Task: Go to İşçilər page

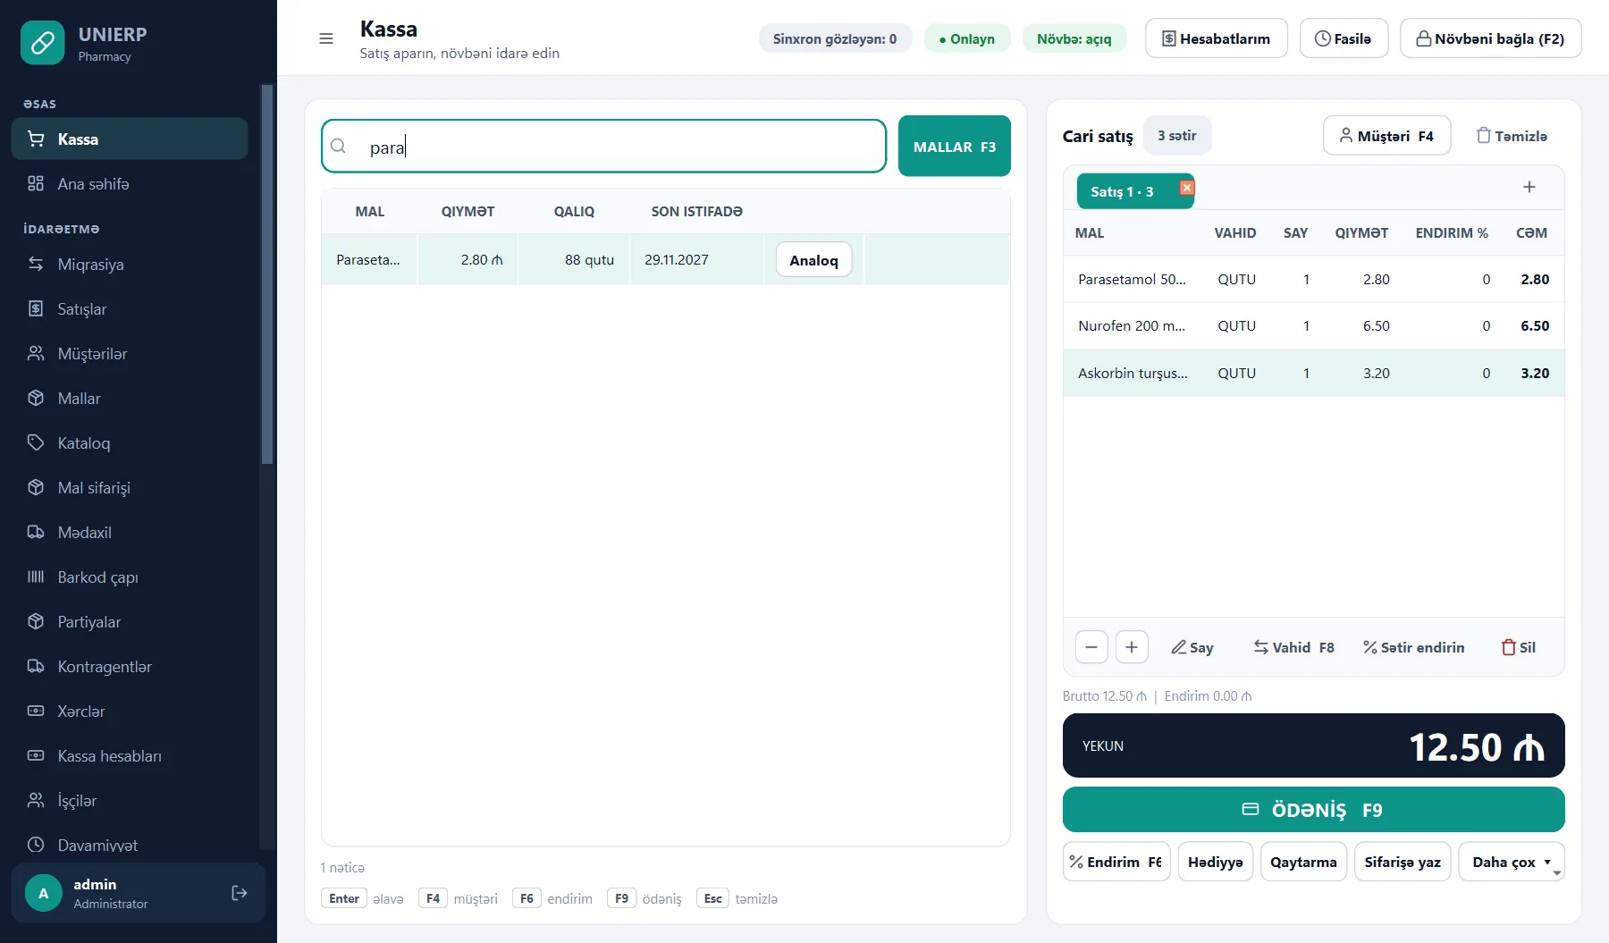Action: coord(130,801)
